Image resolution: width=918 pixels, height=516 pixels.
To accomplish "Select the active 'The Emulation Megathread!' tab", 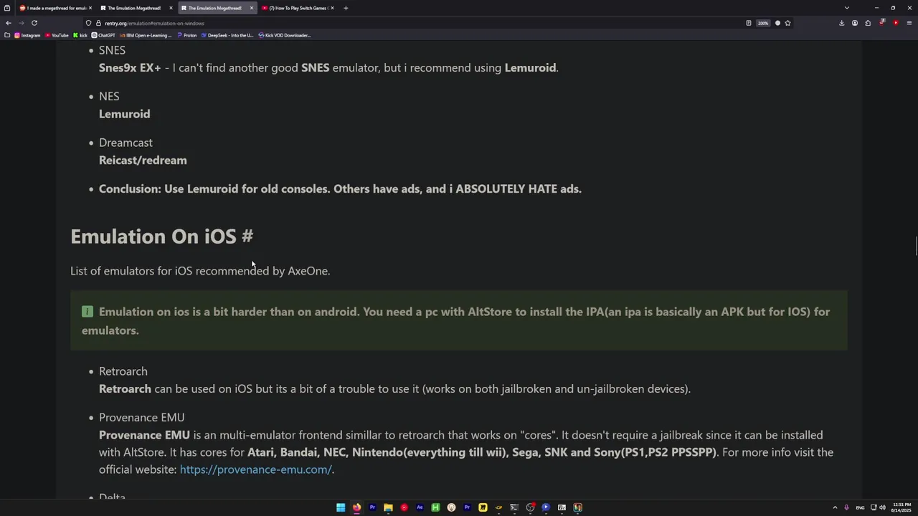I will [217, 8].
